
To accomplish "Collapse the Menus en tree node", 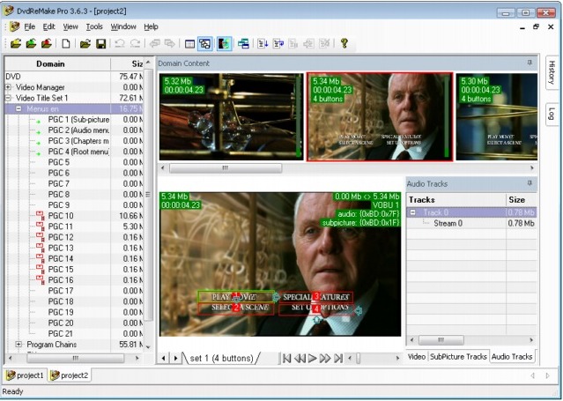I will point(19,108).
